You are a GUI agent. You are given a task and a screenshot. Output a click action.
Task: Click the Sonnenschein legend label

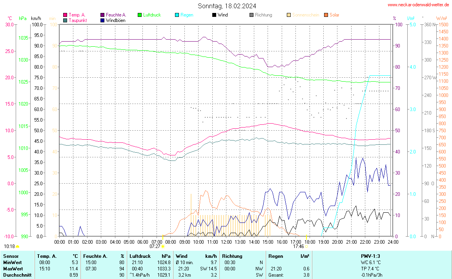click(x=305, y=15)
